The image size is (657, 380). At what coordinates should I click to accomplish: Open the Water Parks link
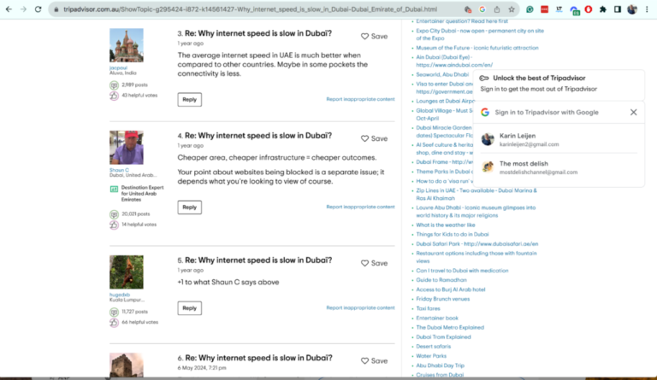click(431, 356)
